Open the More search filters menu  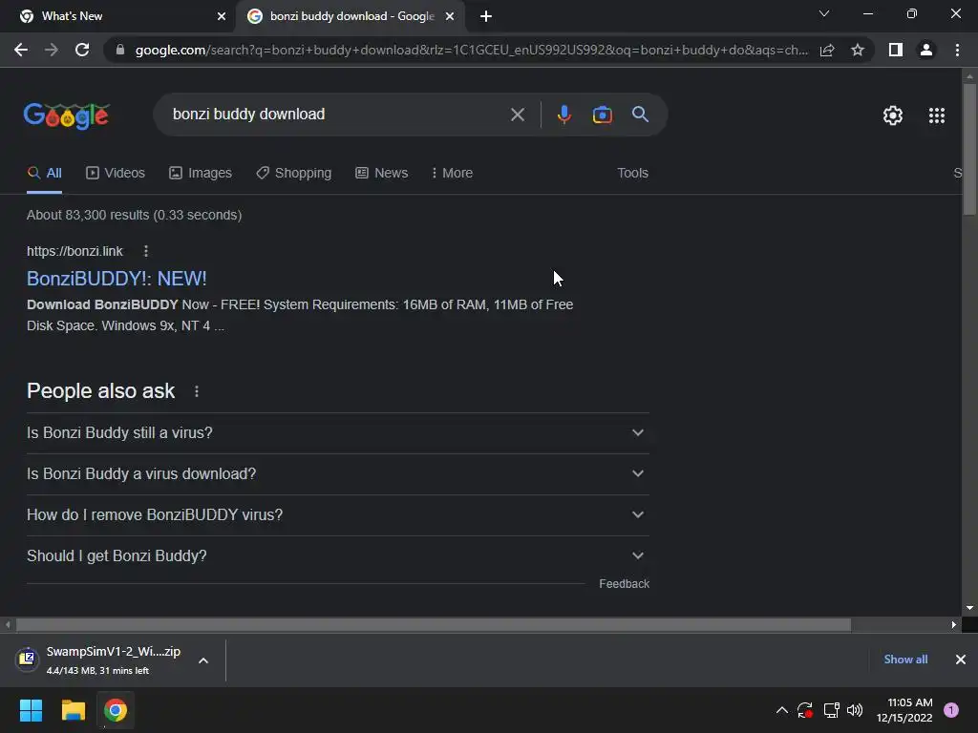[452, 174]
